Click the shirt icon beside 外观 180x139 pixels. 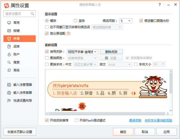[9, 39]
